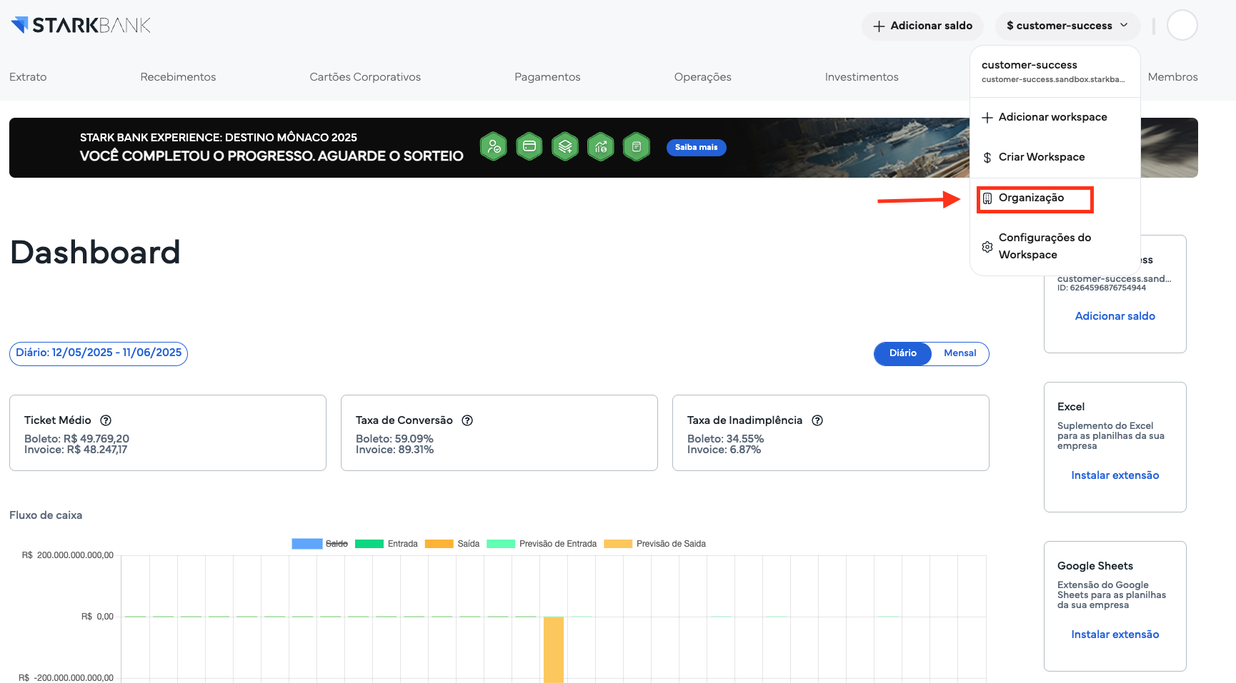Screen dimensions: 1236x683
Task: Toggle Entrada series green swatch
Action: [x=369, y=544]
